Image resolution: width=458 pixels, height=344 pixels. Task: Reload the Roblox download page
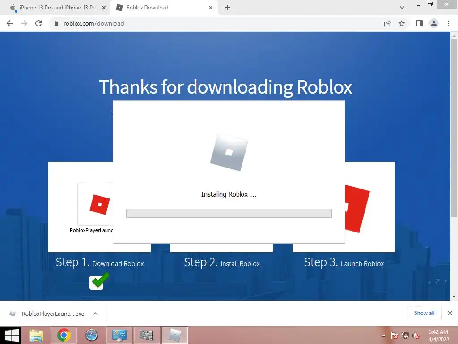[38, 23]
